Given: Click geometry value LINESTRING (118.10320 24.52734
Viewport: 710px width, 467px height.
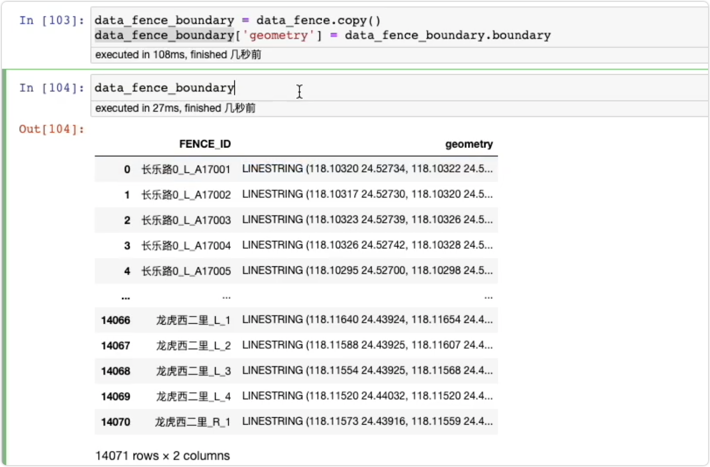Looking at the screenshot, I should pos(368,169).
